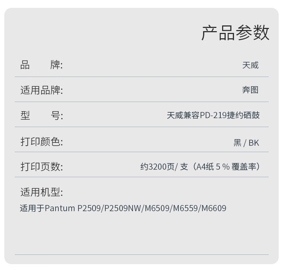This screenshot has width=283, height=272.
Task: Click the M6609 model text
Action: pos(214,208)
